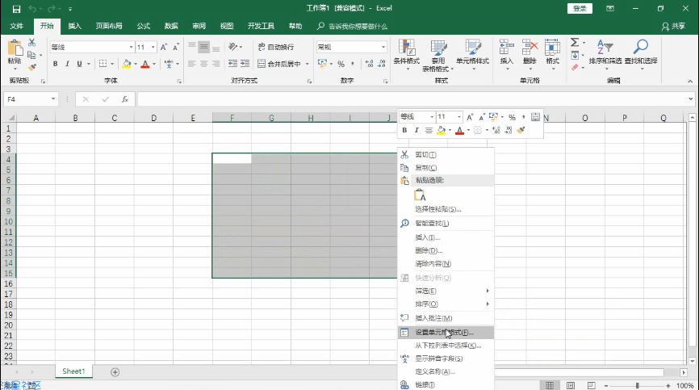Click the AutoSum sigma icon

pos(575,42)
